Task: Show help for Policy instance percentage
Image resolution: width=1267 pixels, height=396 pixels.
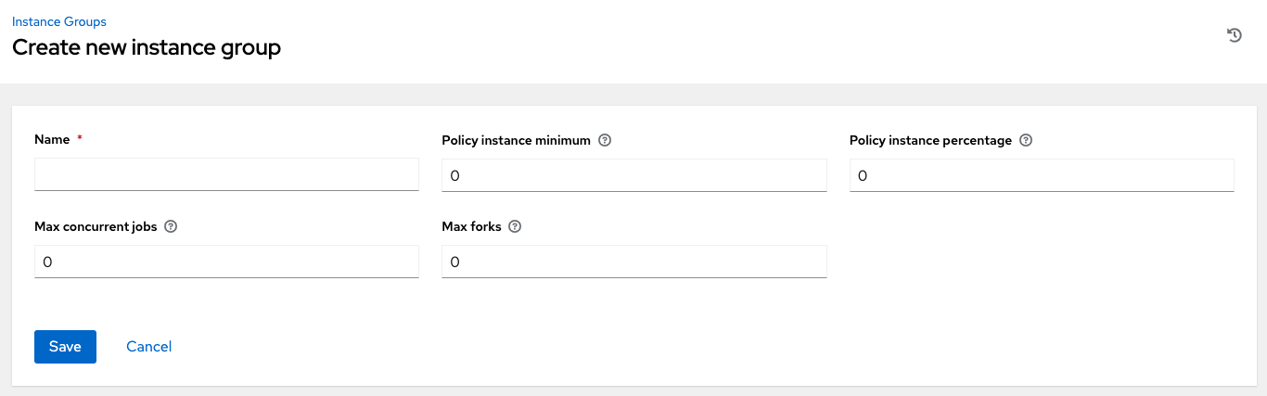Action: point(1026,141)
